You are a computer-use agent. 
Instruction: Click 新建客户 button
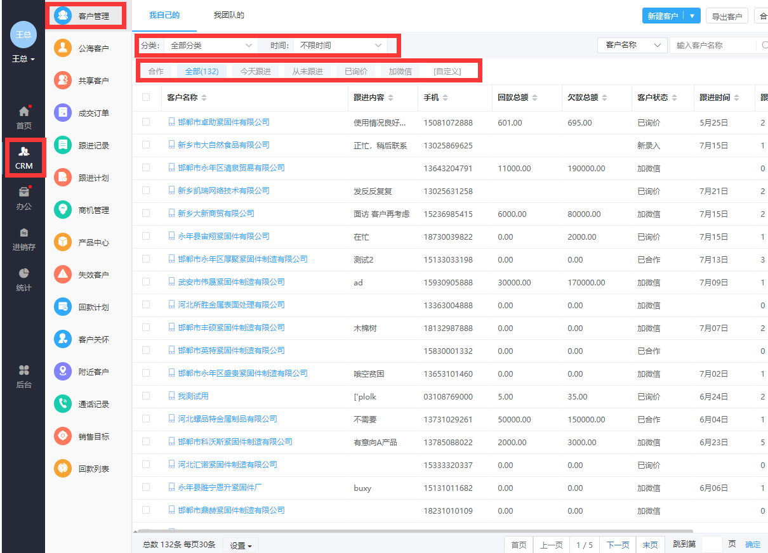pyautogui.click(x=663, y=16)
